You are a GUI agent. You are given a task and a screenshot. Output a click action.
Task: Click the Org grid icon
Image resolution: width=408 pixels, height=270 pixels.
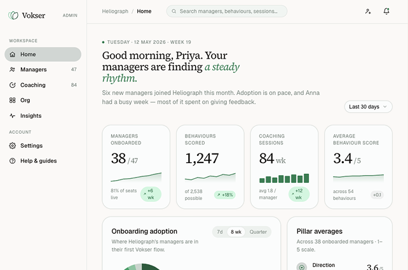(x=12, y=100)
